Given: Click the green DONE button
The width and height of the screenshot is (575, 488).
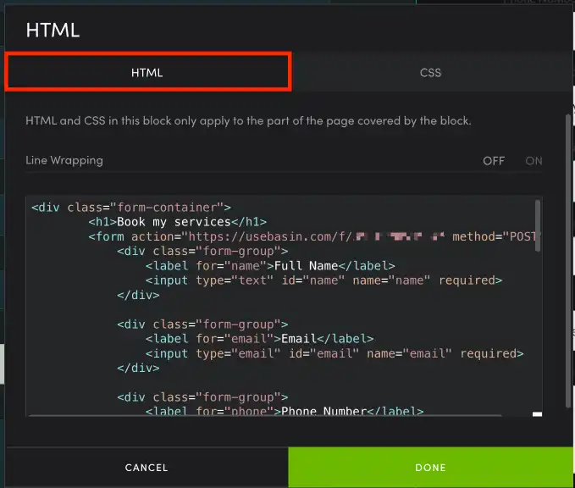Looking at the screenshot, I should (430, 467).
